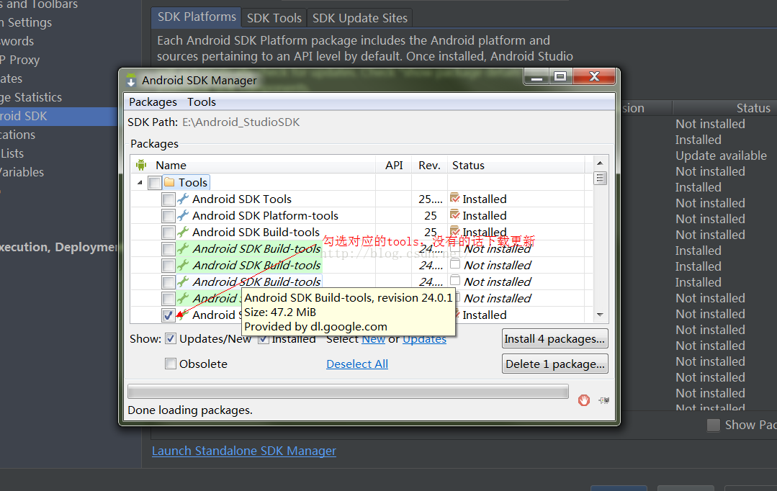This screenshot has width=777, height=491.
Task: Click the Select New link
Action: pos(373,339)
